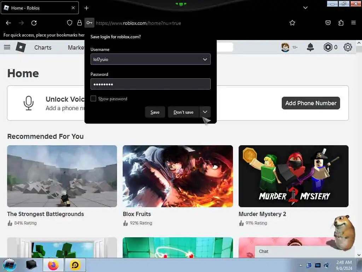Click the Murder Mystery 2 title link
Screen dimensions: 362x272
pyautogui.click(x=262, y=214)
